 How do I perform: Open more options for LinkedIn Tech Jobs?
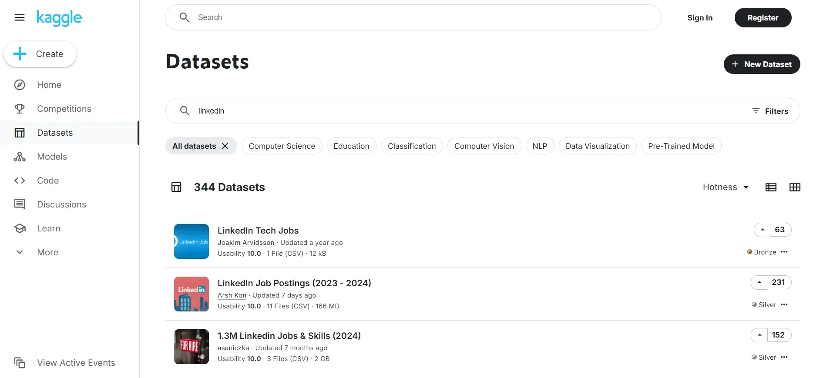coord(784,252)
